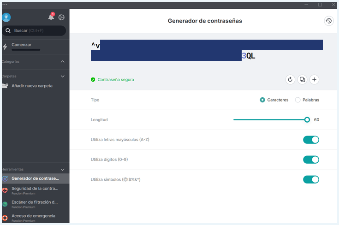This screenshot has height=225, width=339.
Task: Toggle symbols (@!$%&*) switch
Action: click(311, 179)
